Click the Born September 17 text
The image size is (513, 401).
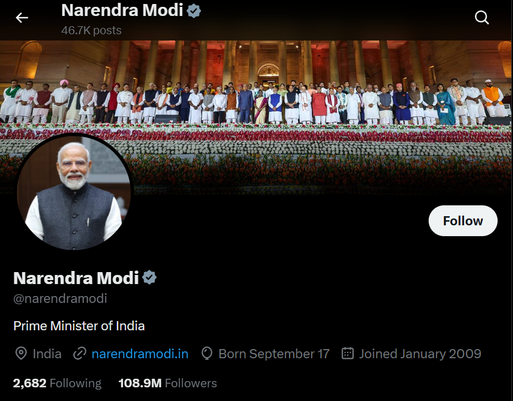[274, 354]
